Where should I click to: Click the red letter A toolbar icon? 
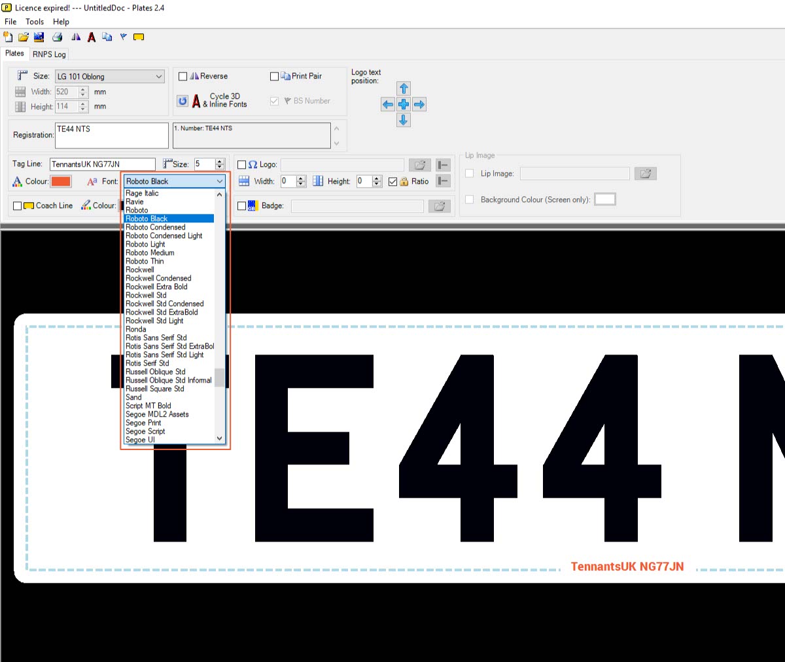coord(92,37)
